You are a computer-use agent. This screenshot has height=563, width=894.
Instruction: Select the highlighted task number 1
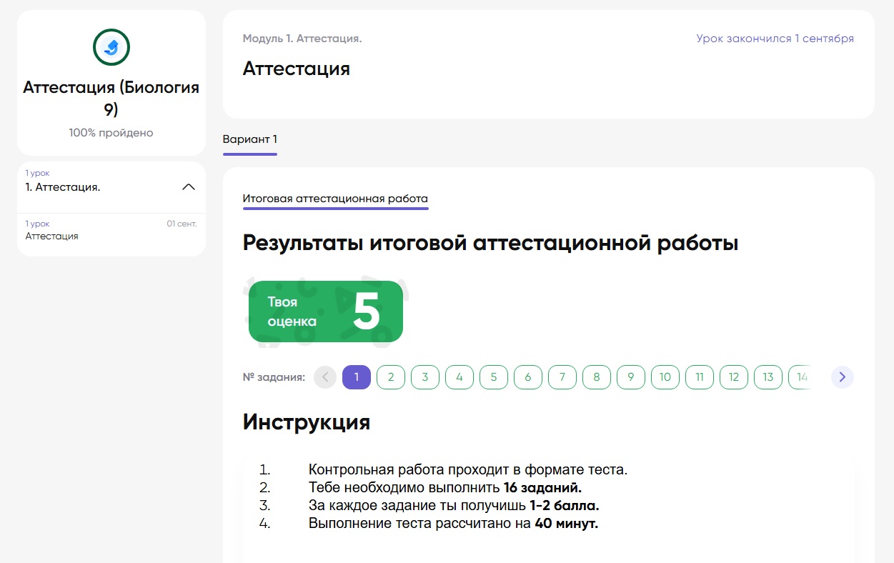point(357,377)
